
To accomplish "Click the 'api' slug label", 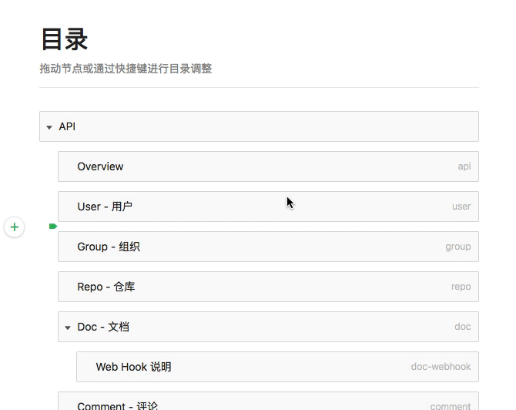I will 464,166.
